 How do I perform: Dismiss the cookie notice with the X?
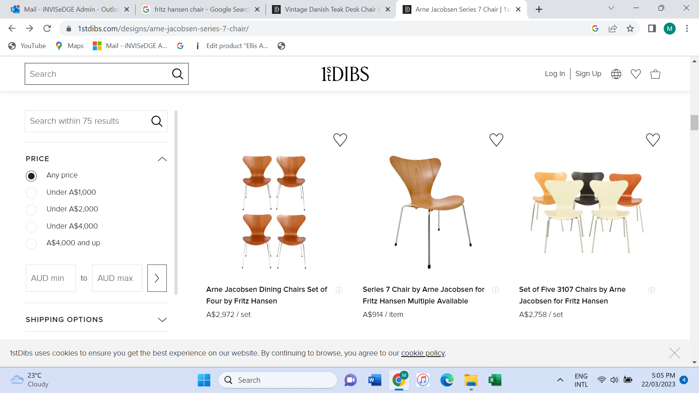[674, 353]
